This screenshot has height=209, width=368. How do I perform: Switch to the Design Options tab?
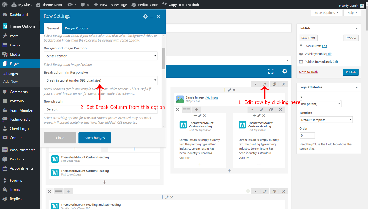click(76, 28)
